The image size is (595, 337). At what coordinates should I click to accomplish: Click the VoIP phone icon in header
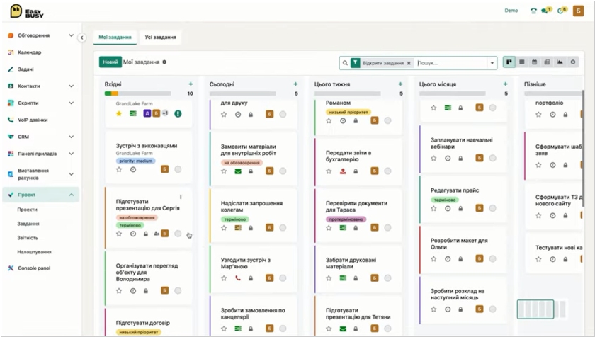click(533, 11)
